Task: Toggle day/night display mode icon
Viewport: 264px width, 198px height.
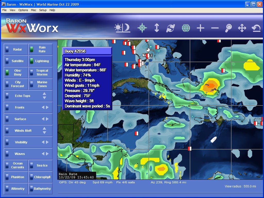Action: point(122,28)
